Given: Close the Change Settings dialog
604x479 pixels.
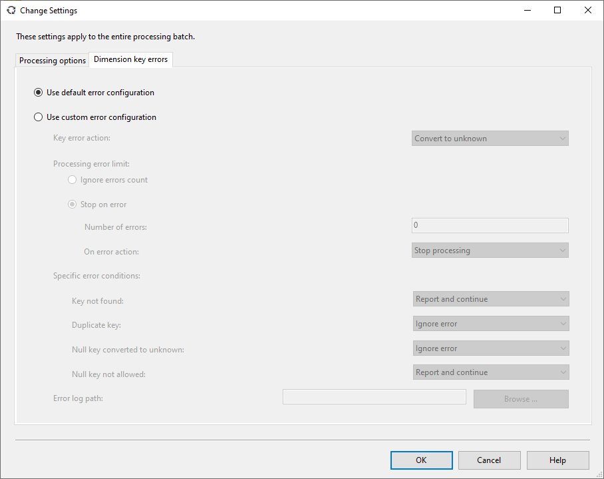Looking at the screenshot, I should tap(587, 10).
